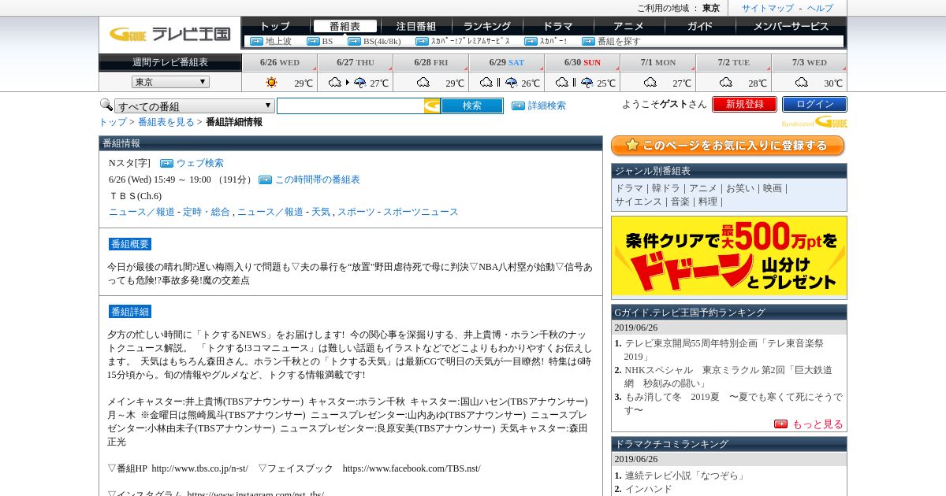946x496 pixels.
Task: Click the トップ breadcrumb link
Action: point(113,122)
